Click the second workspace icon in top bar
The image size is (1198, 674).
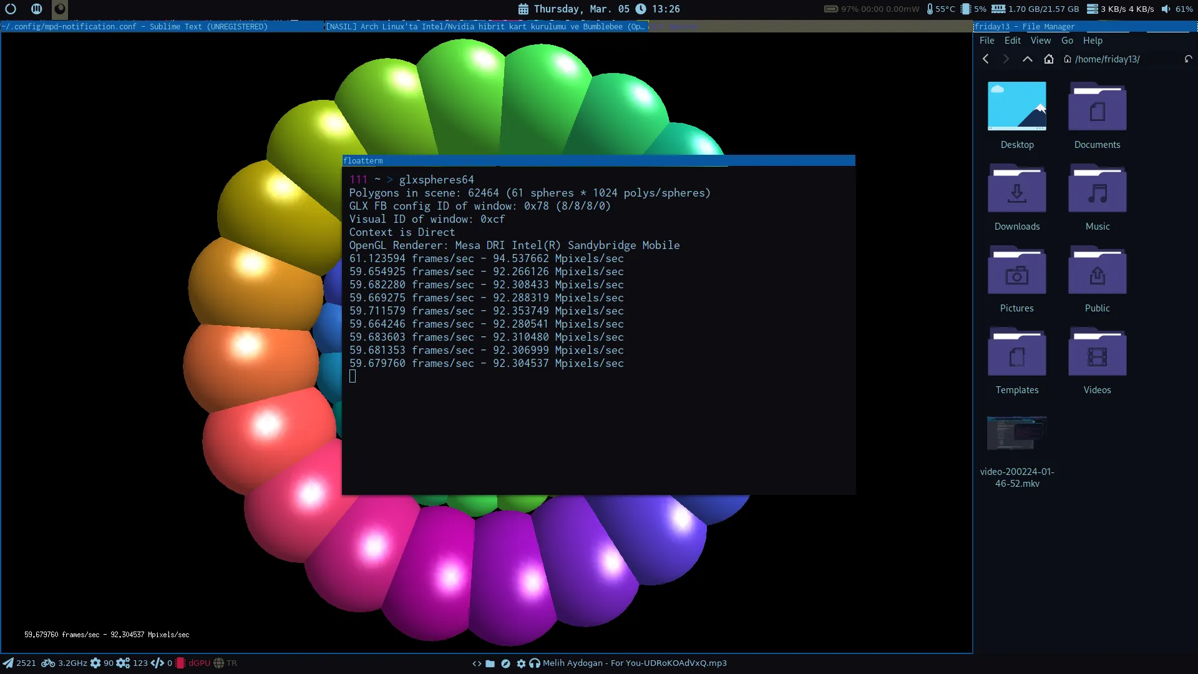37,9
